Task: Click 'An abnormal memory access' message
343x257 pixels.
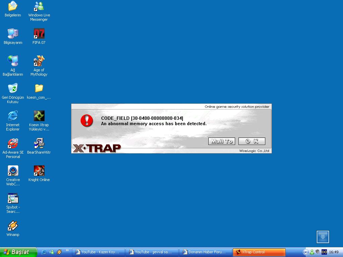Action: pos(154,124)
